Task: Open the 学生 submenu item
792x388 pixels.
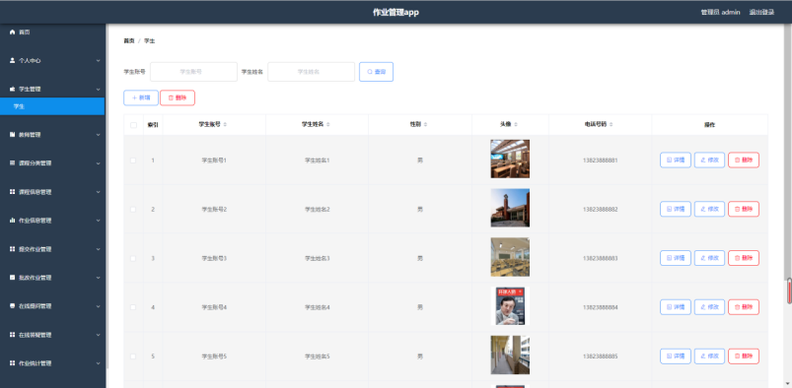Action: (x=52, y=106)
